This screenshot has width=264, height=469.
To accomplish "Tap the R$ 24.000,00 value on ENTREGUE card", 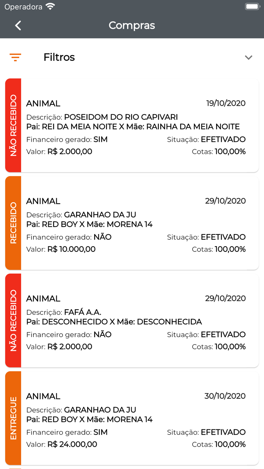I will pyautogui.click(x=72, y=444).
